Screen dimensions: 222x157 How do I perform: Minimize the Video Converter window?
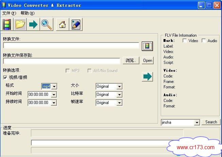pos(201,5)
